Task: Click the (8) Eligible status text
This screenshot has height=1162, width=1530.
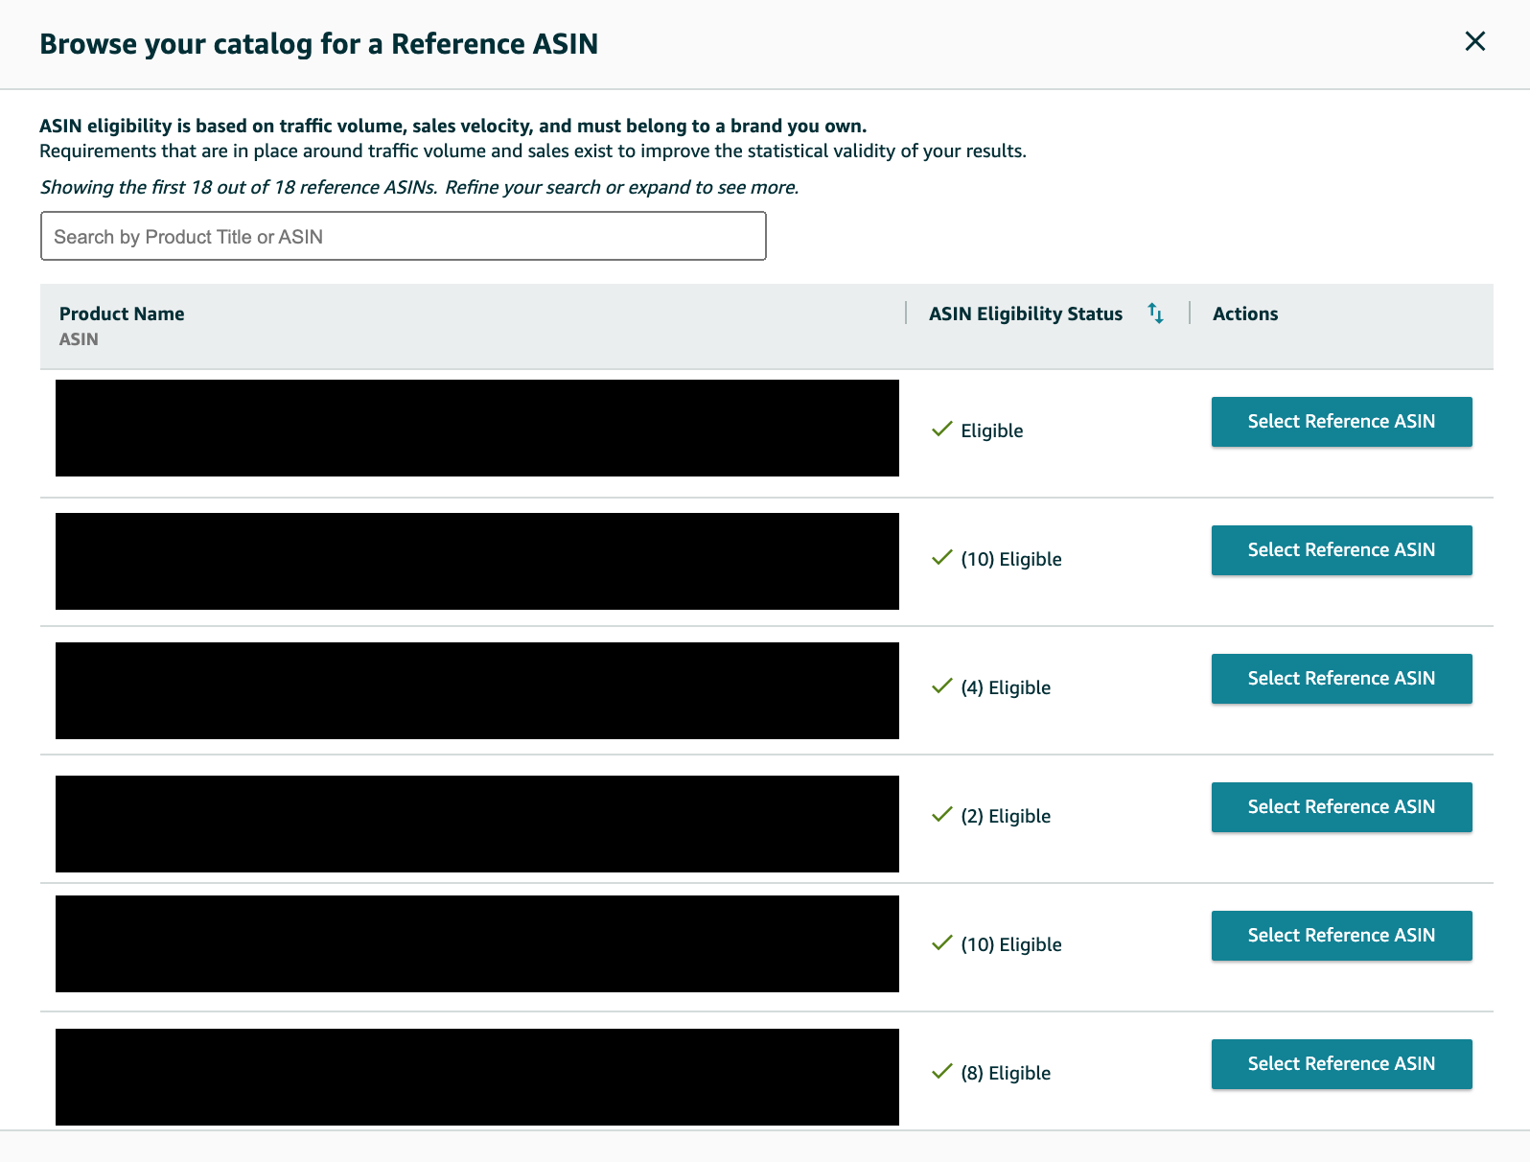Action: [x=1006, y=1074]
